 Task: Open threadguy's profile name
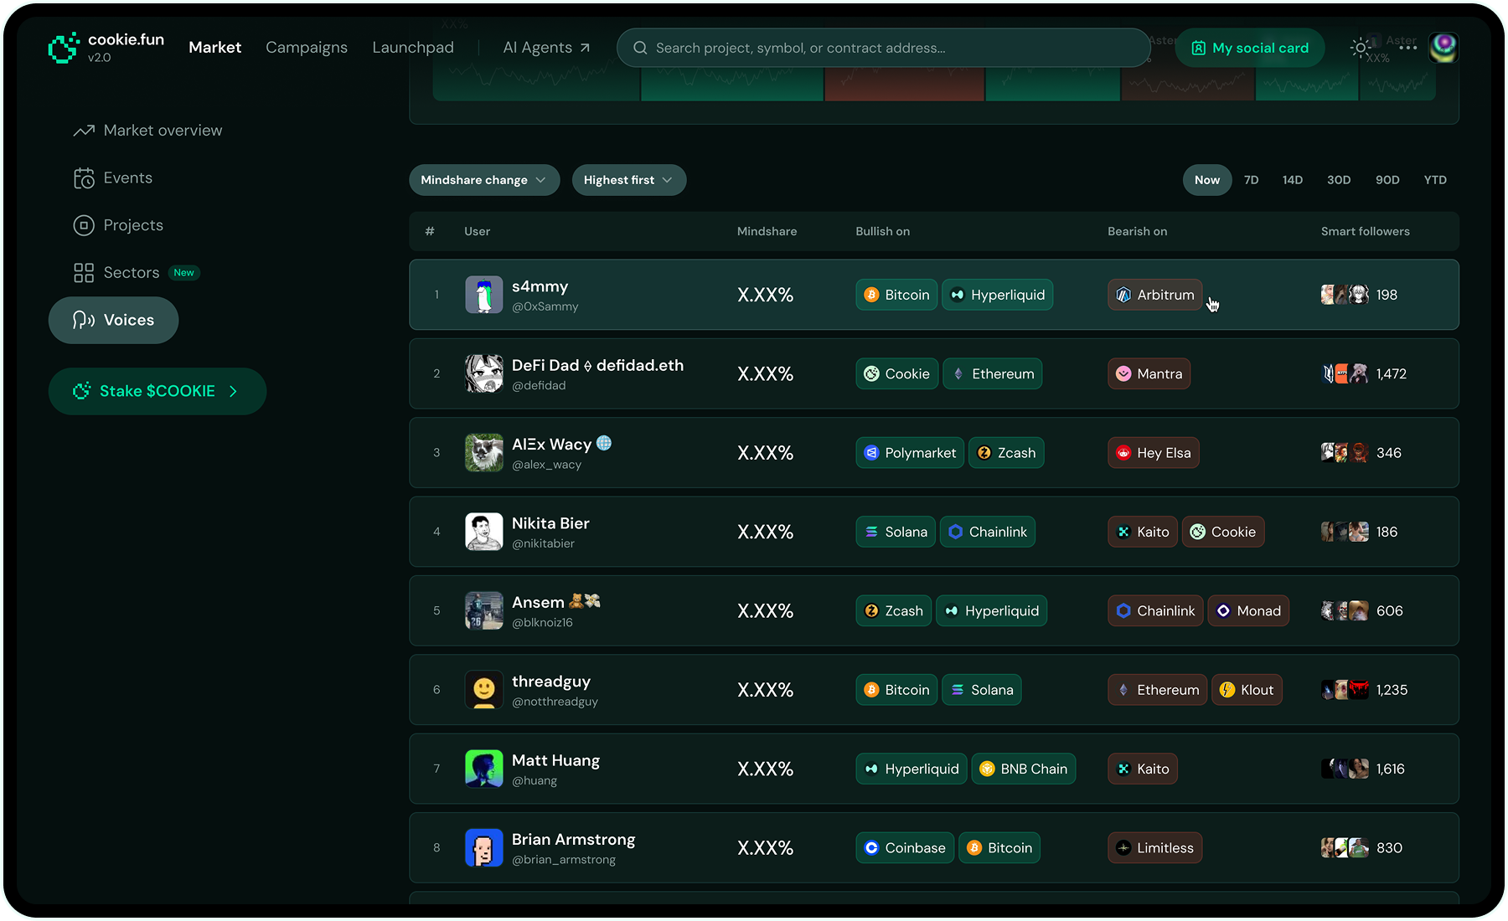pos(551,682)
